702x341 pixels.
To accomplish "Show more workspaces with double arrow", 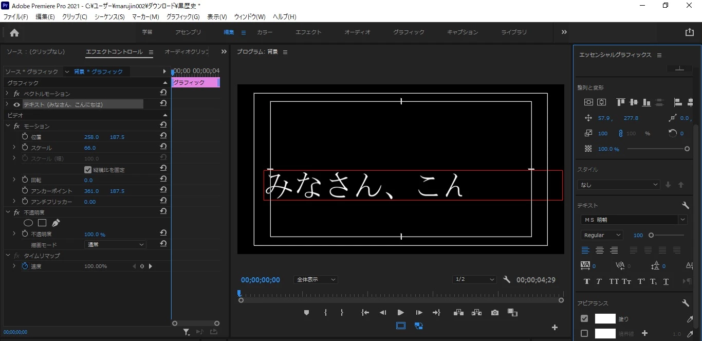I will (x=564, y=32).
